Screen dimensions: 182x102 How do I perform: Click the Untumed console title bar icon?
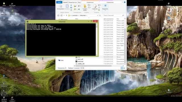[28, 22]
